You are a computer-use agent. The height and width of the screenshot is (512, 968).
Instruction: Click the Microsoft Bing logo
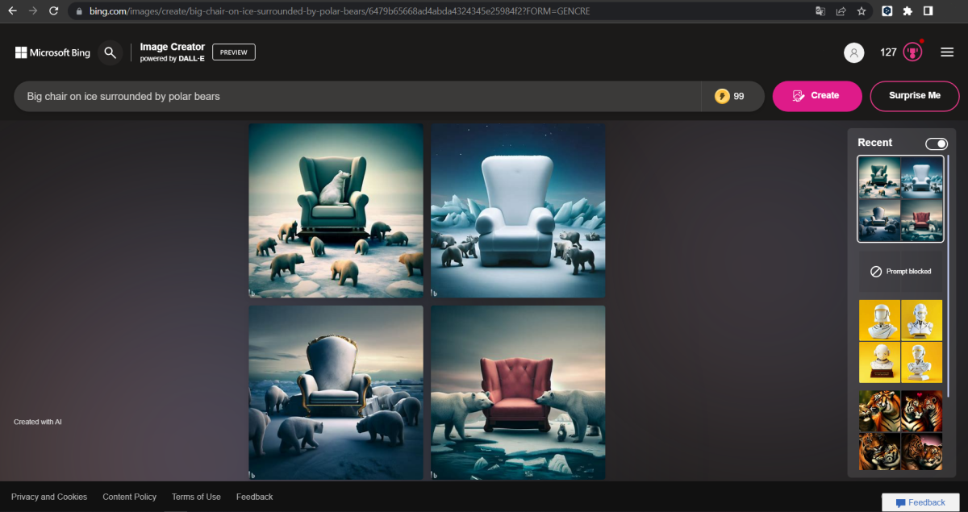click(x=52, y=52)
